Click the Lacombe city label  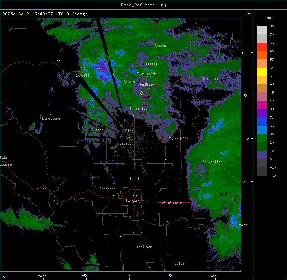pos(150,64)
